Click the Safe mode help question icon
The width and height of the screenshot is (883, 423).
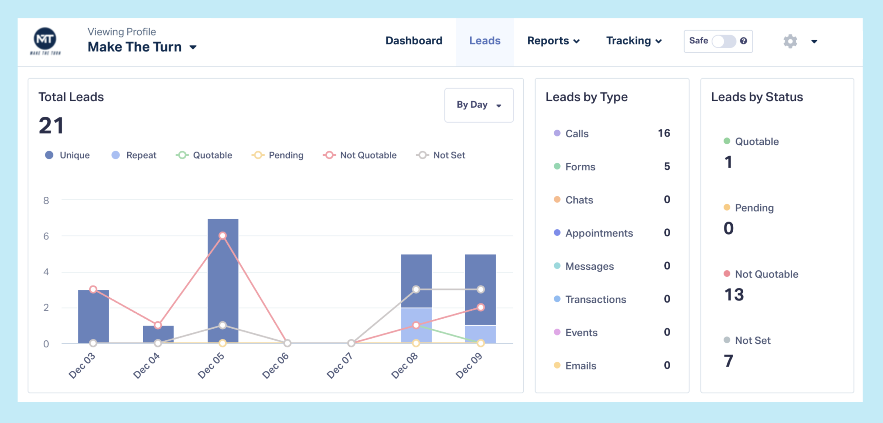coord(744,41)
